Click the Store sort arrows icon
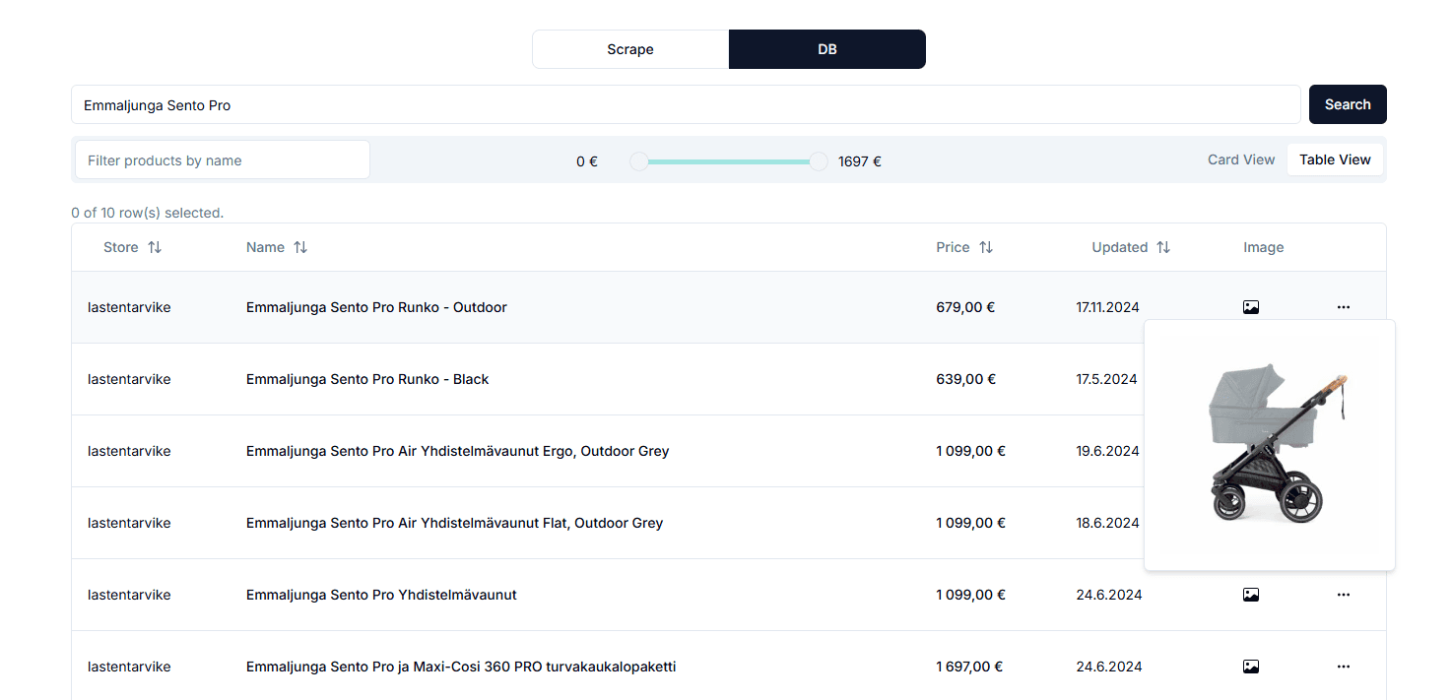Image resolution: width=1452 pixels, height=700 pixels. coord(155,247)
